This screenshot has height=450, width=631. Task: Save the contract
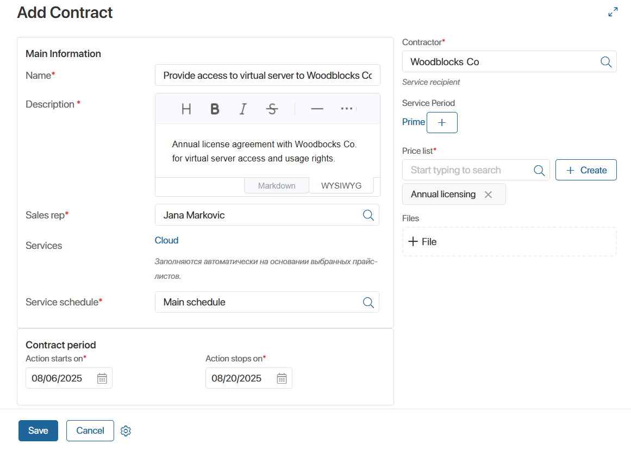coord(38,430)
